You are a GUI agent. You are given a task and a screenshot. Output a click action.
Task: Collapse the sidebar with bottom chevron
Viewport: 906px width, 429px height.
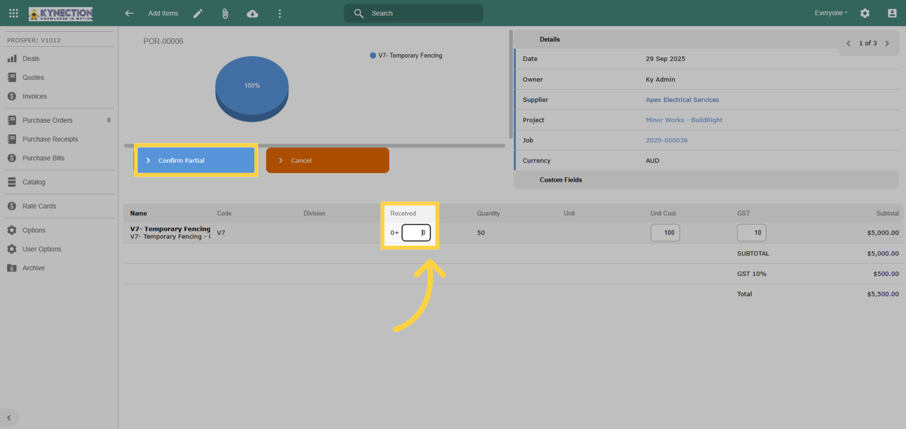click(x=9, y=418)
